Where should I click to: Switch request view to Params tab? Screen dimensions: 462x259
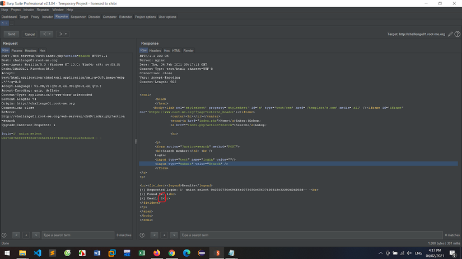(17, 51)
